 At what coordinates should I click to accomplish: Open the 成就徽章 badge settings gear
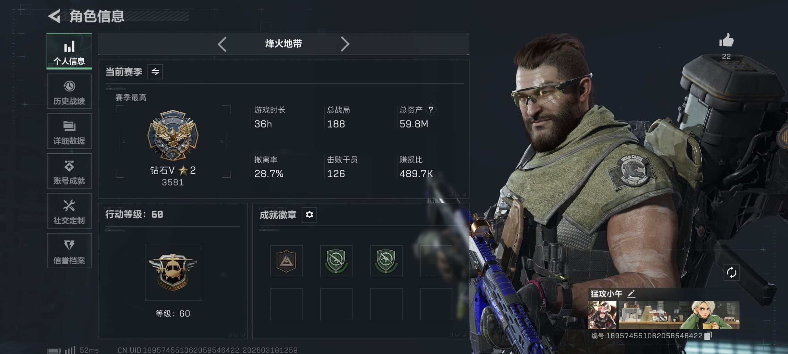coord(309,215)
